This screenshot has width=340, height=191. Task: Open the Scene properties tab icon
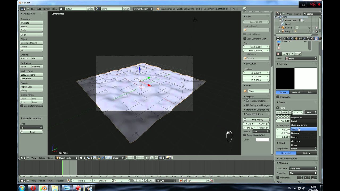click(x=288, y=38)
